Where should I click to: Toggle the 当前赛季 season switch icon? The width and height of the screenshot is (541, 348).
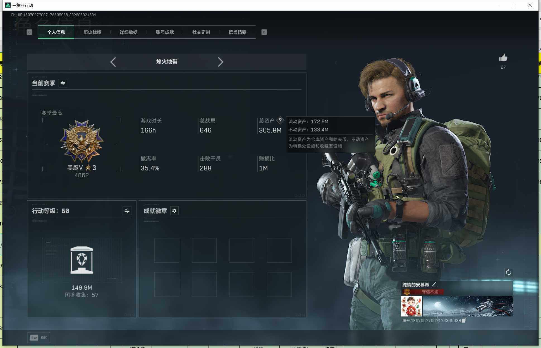pyautogui.click(x=63, y=83)
